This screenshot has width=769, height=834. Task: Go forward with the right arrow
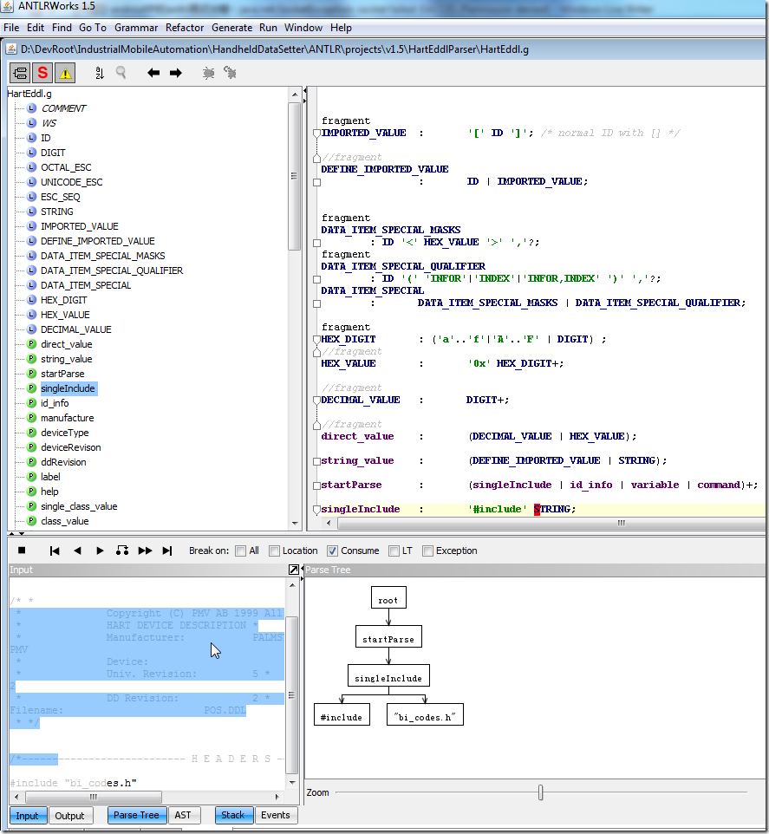[x=175, y=73]
